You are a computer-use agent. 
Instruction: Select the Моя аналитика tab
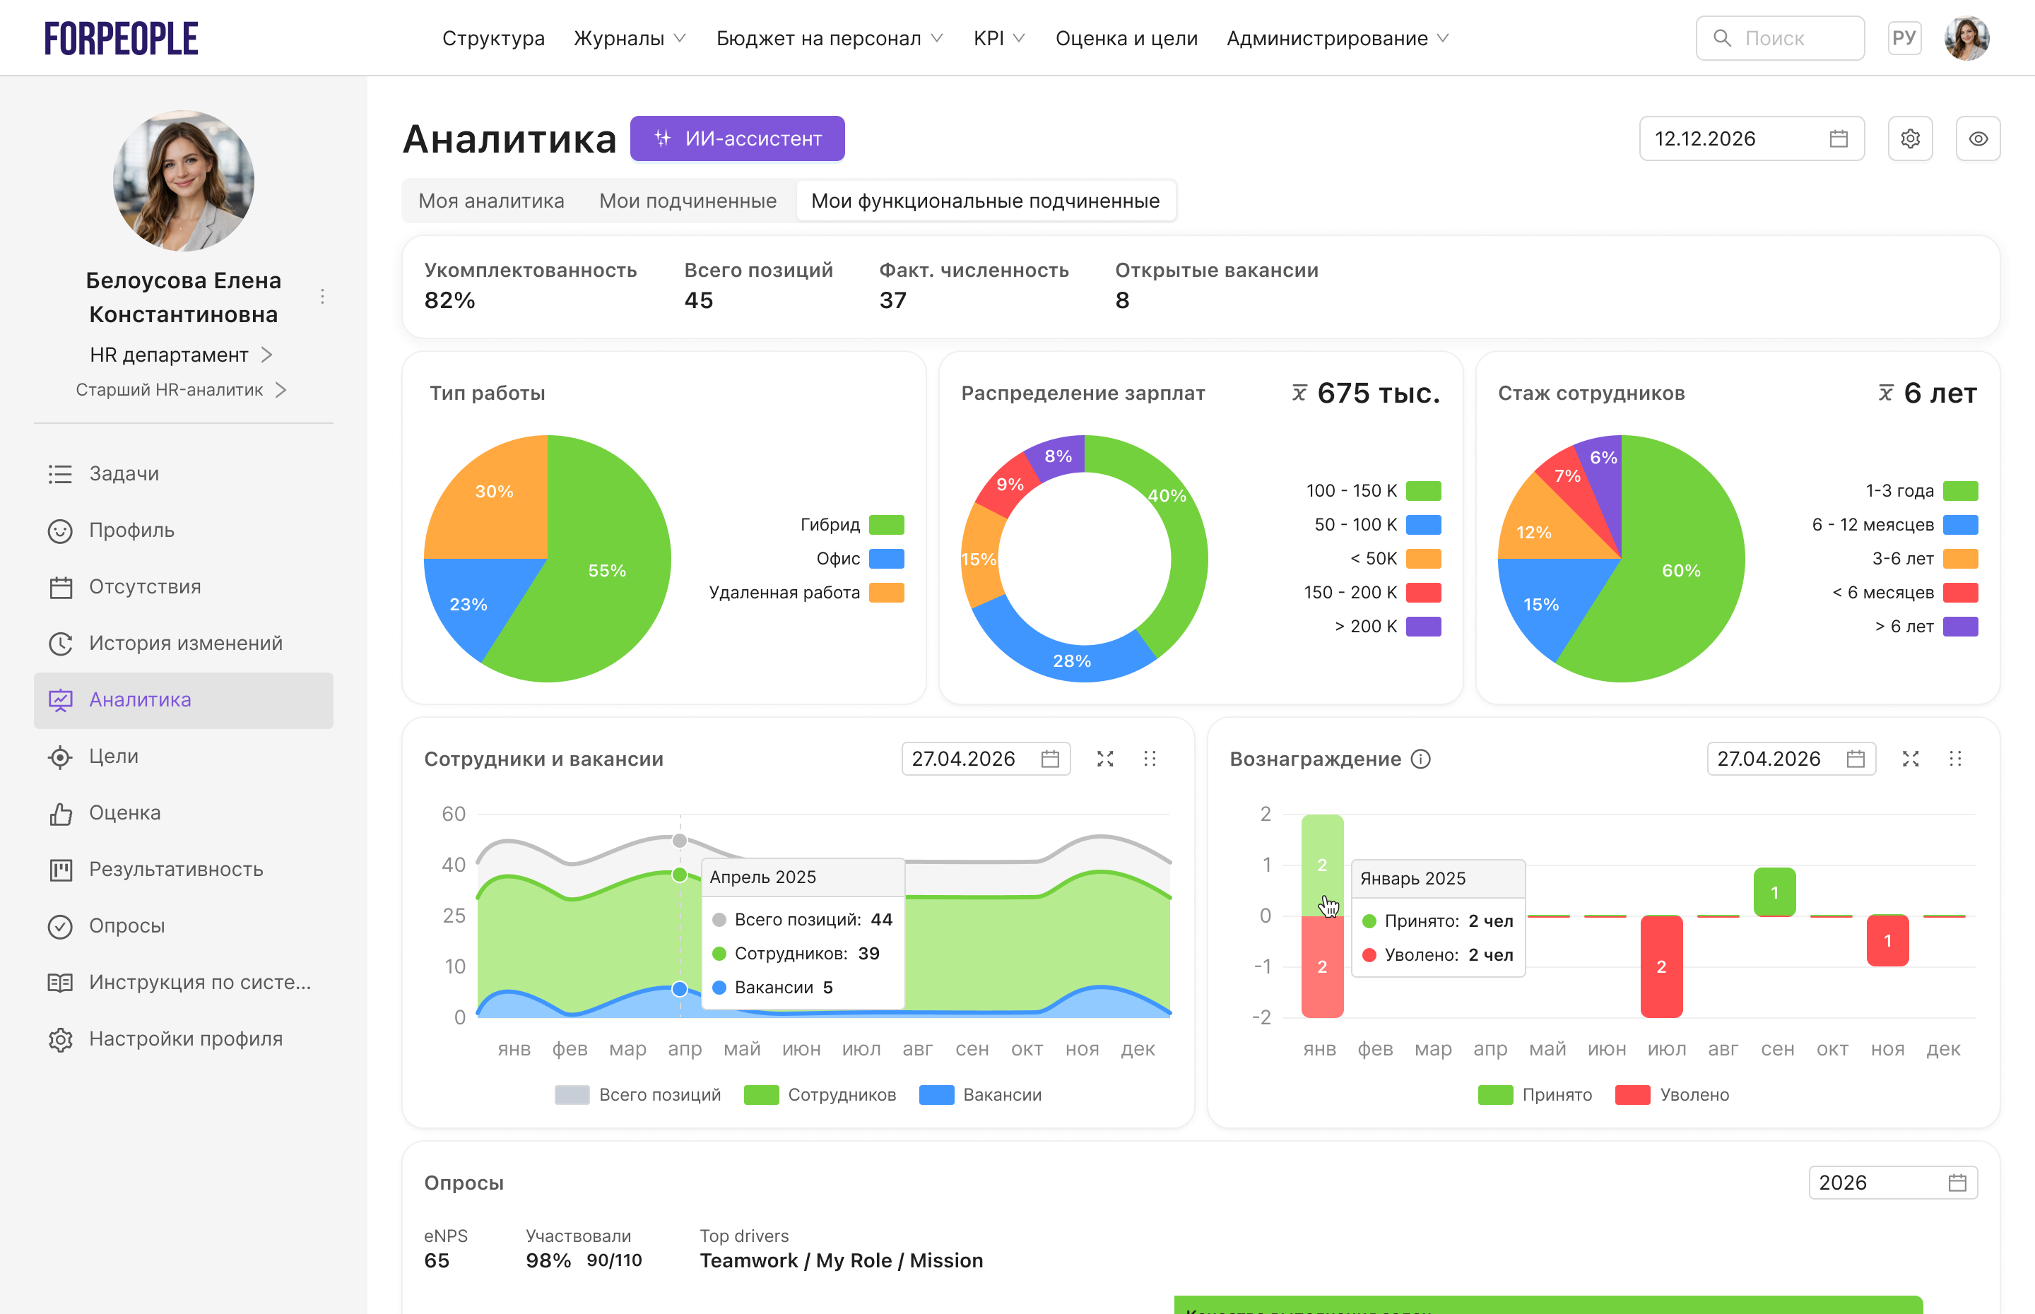tap(490, 201)
